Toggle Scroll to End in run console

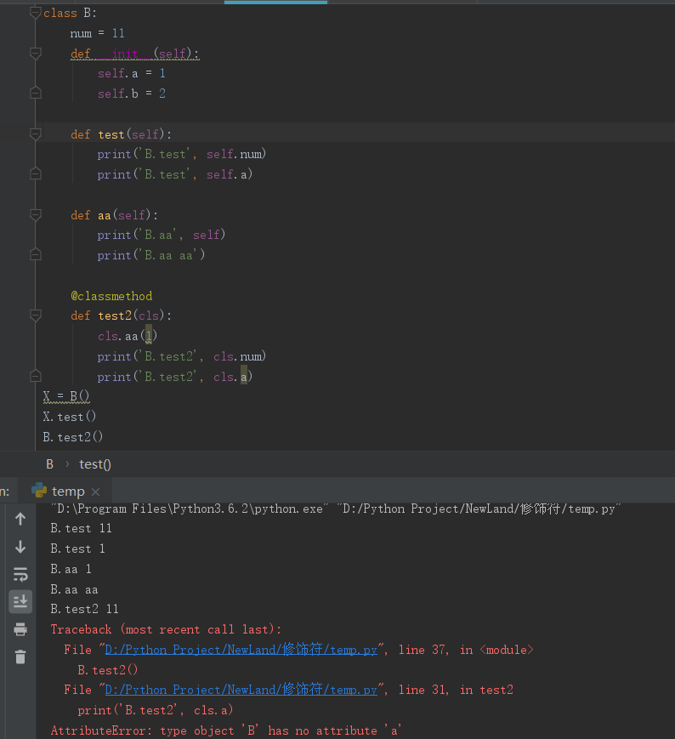pyautogui.click(x=20, y=601)
